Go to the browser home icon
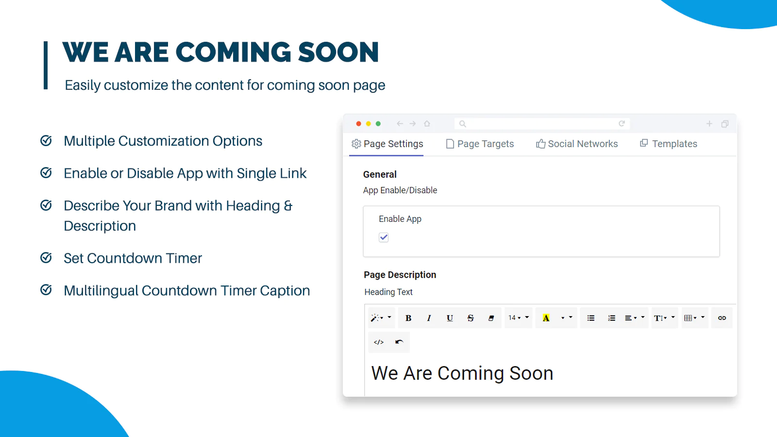This screenshot has width=777, height=437. (427, 124)
